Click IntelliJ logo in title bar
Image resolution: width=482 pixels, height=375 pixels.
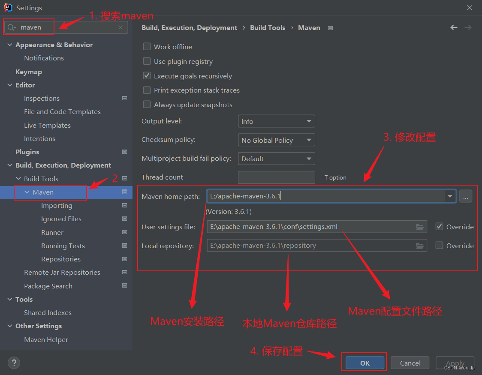coord(8,7)
